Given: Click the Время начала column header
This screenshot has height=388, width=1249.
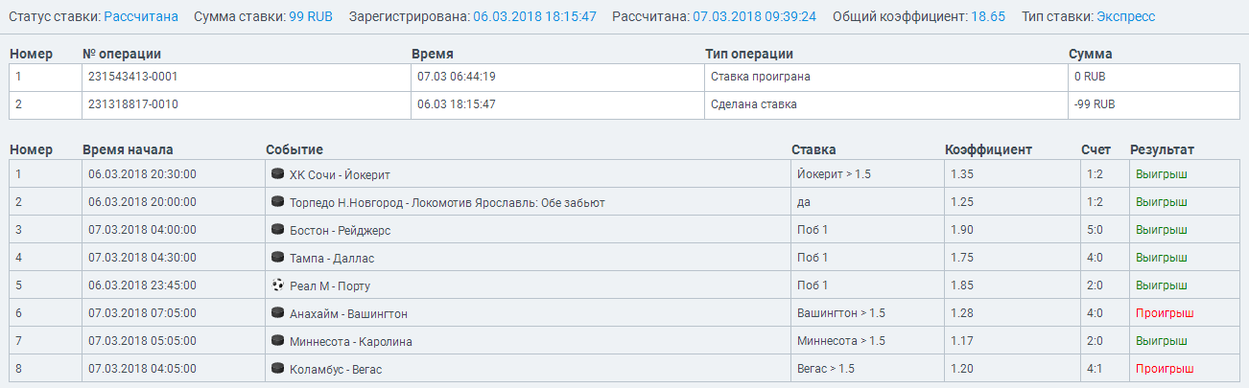Looking at the screenshot, I should pyautogui.click(x=128, y=149).
